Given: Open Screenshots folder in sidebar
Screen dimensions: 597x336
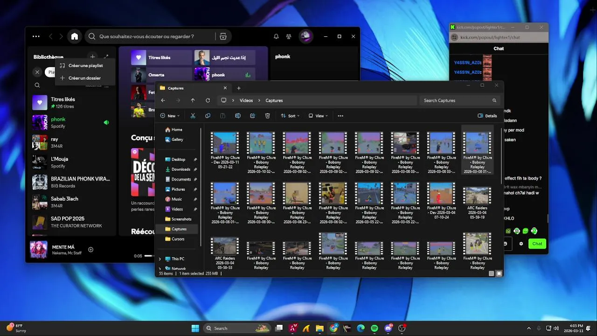Looking at the screenshot, I should pyautogui.click(x=181, y=219).
